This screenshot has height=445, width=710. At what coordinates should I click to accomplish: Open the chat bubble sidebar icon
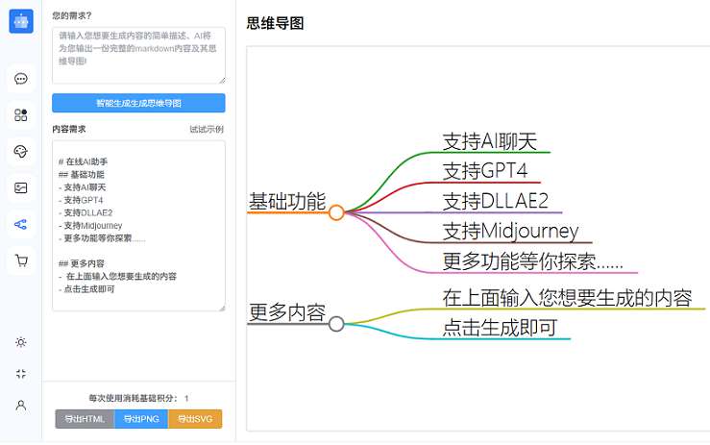(21, 79)
